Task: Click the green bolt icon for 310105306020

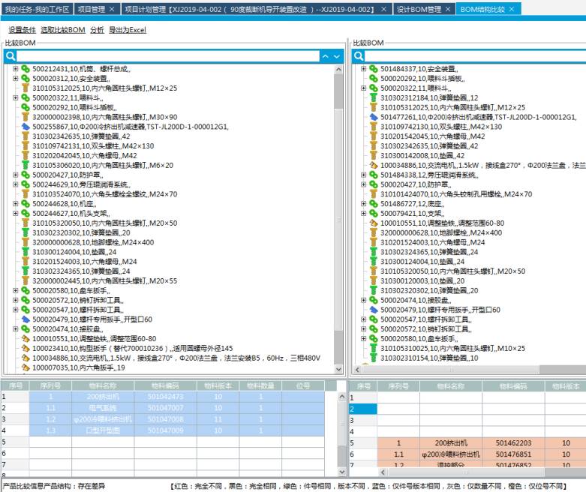Action: 25,165
